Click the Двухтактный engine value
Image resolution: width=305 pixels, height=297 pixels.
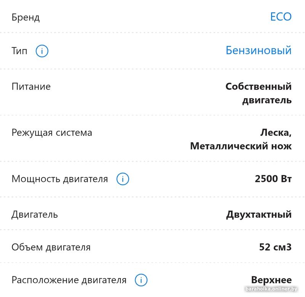[x=259, y=215]
